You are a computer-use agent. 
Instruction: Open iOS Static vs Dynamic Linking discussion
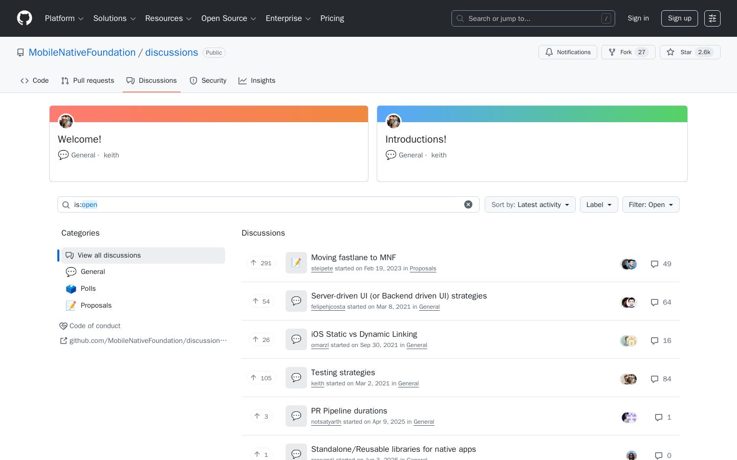(364, 334)
